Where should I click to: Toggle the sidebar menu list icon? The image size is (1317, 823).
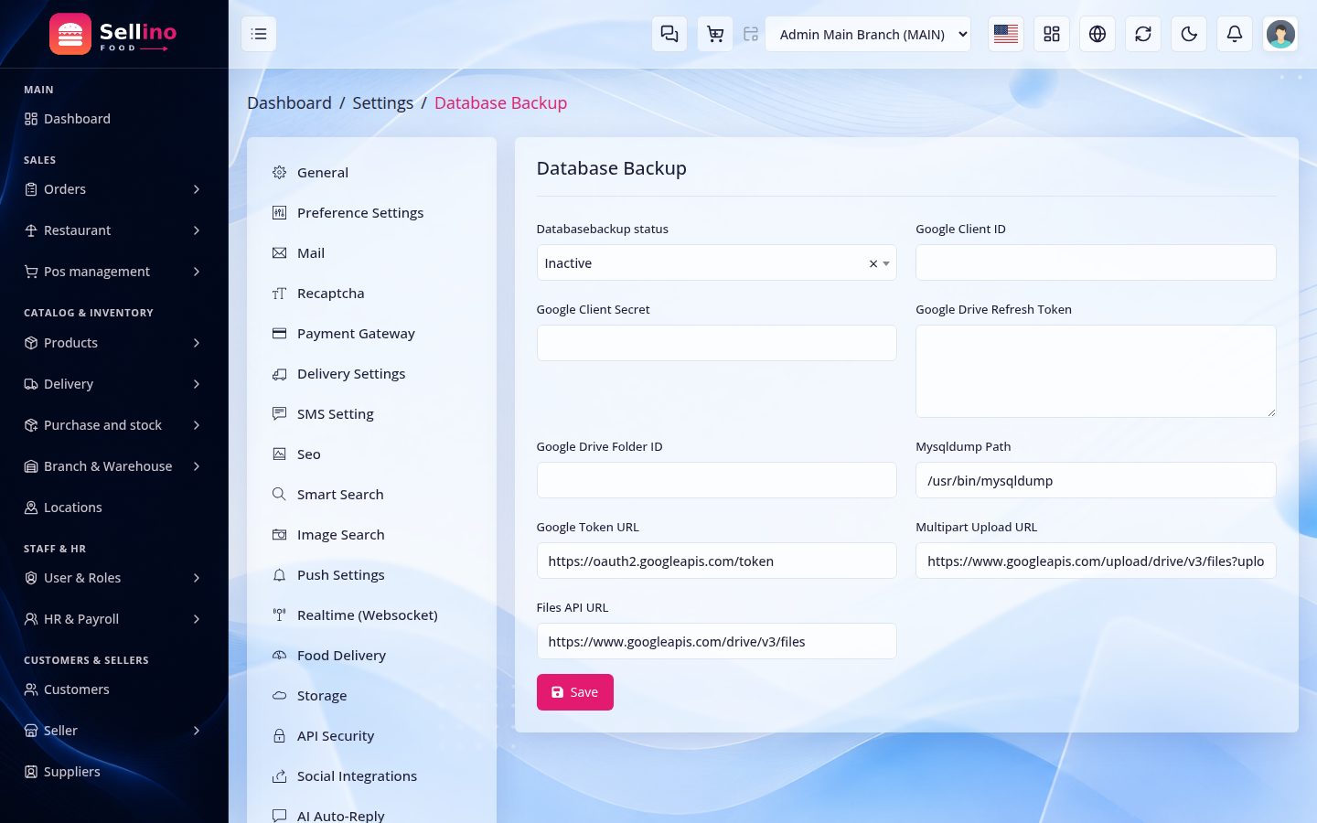pyautogui.click(x=259, y=34)
